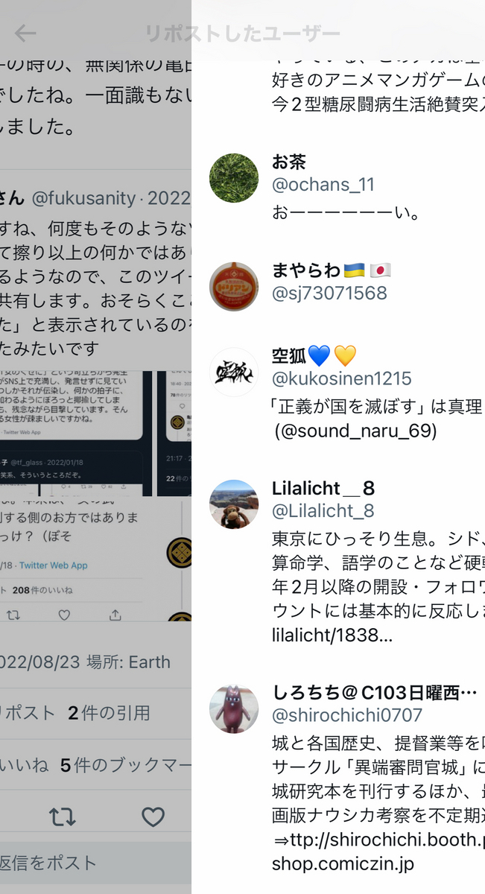485x894 pixels.
Task: Open the embedded tweet screenshot image
Action: coord(95,434)
